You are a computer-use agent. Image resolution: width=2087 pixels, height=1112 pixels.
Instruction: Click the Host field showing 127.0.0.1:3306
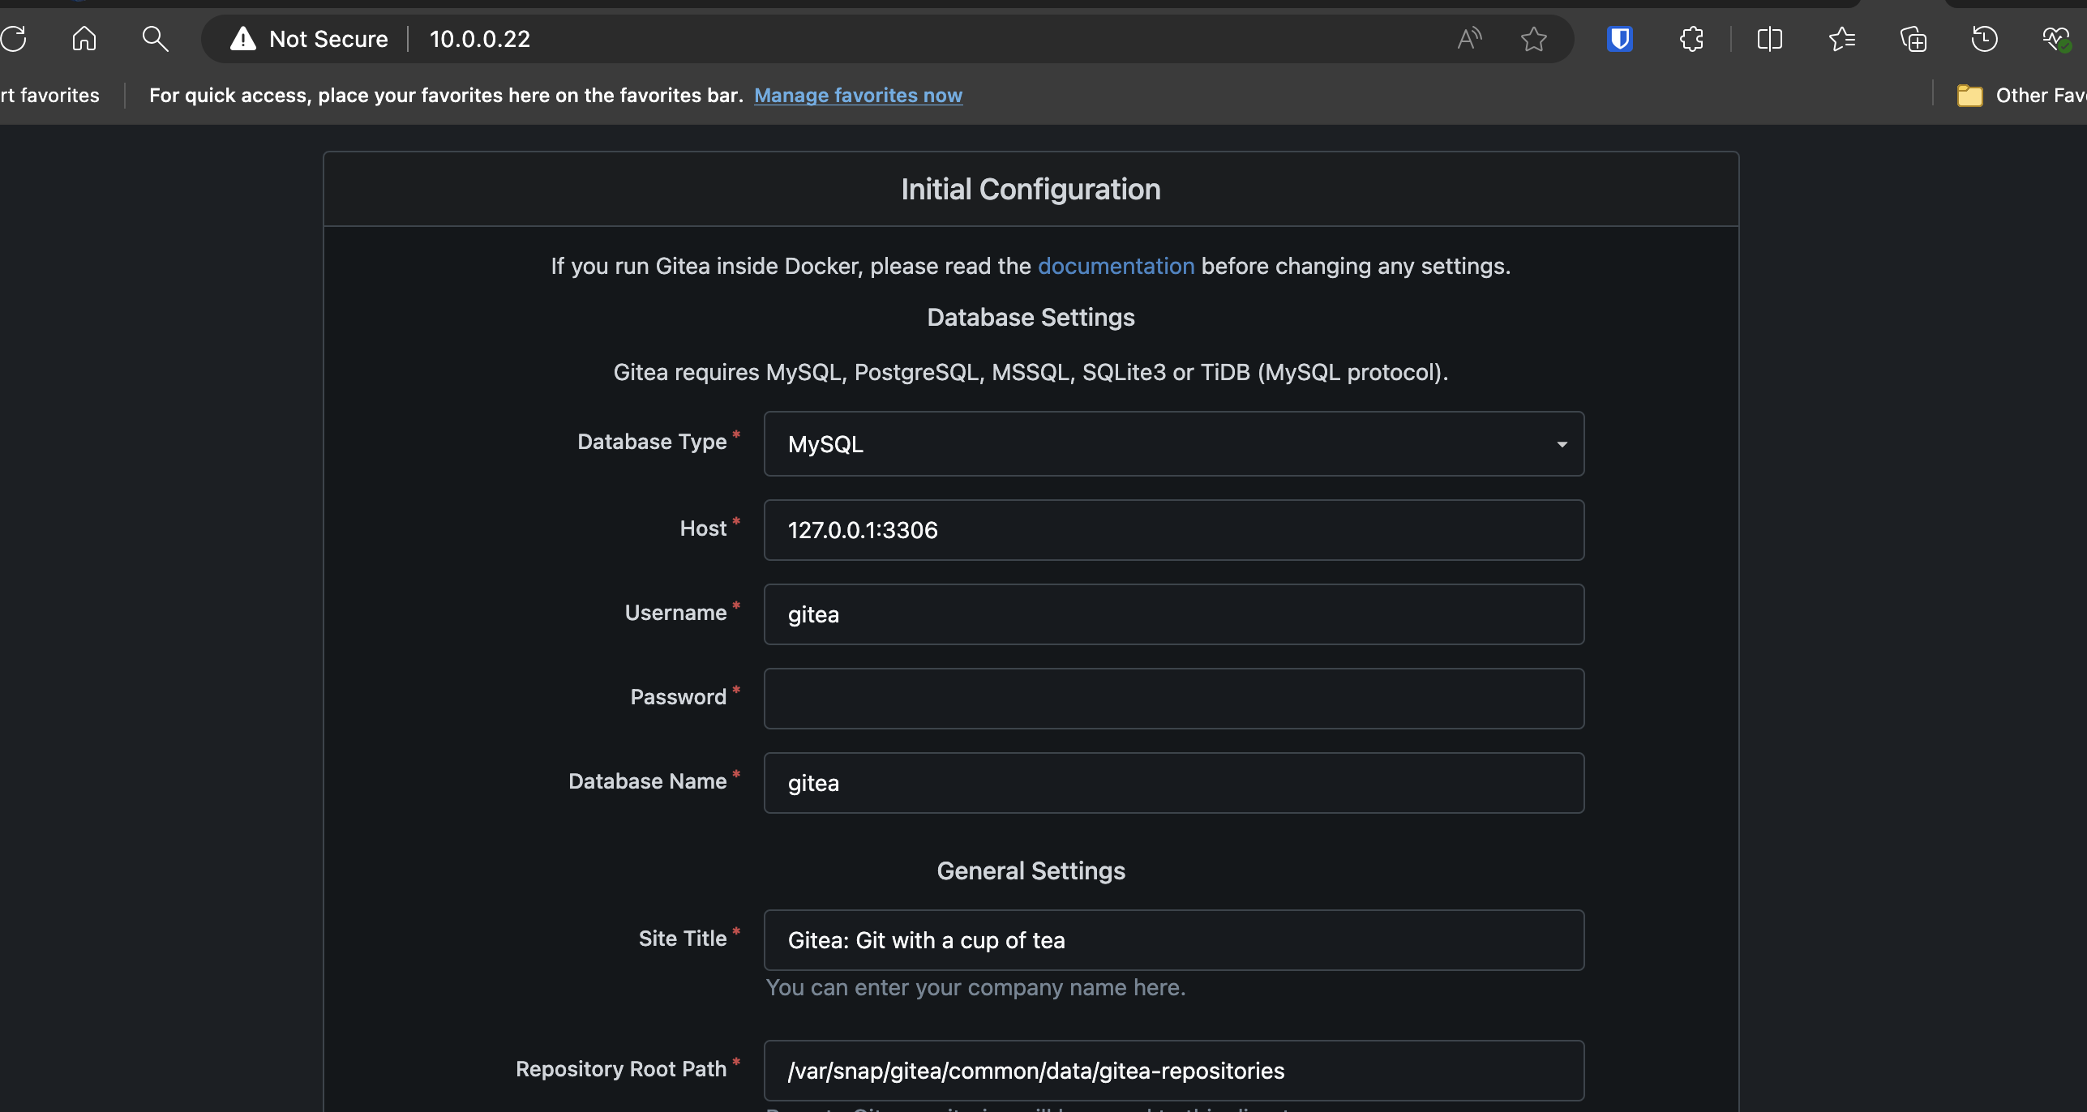pos(1173,529)
